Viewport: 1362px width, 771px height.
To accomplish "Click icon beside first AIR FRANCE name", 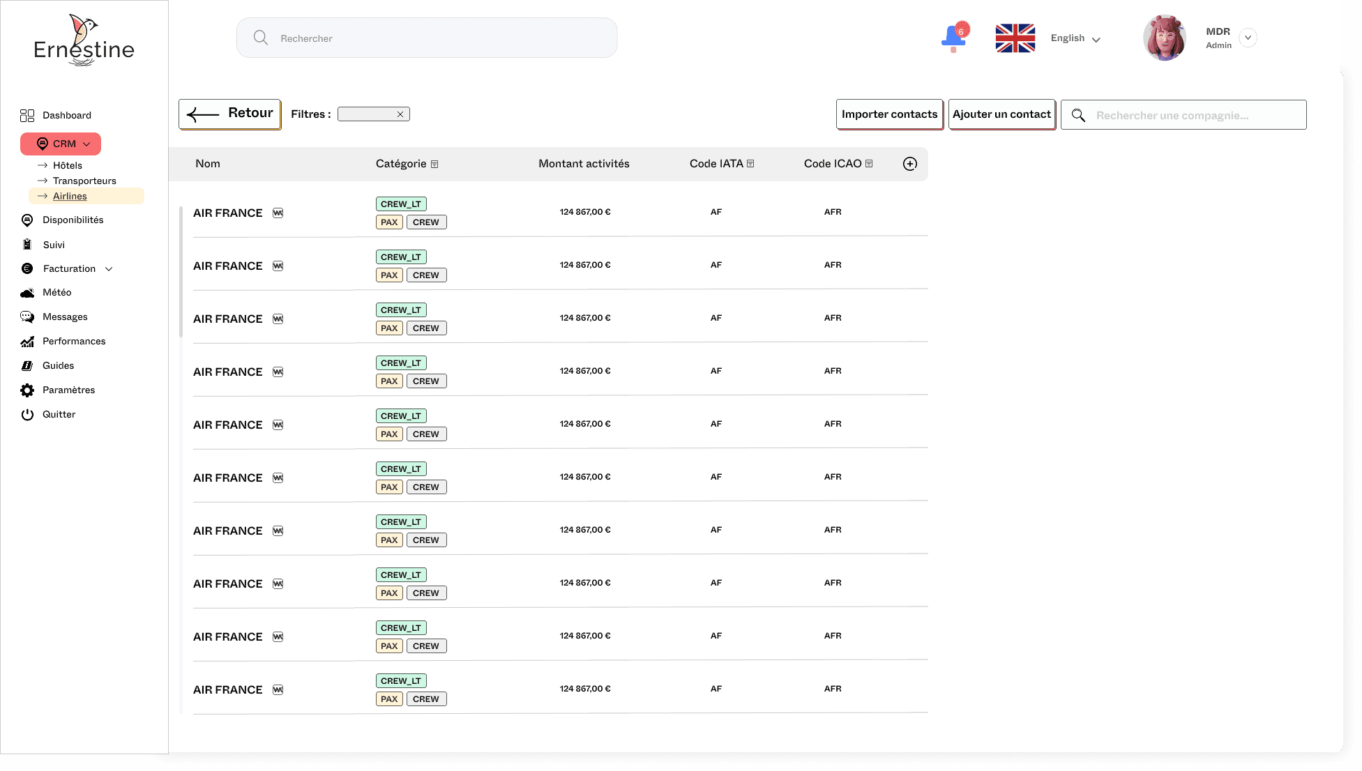I will click(x=278, y=213).
